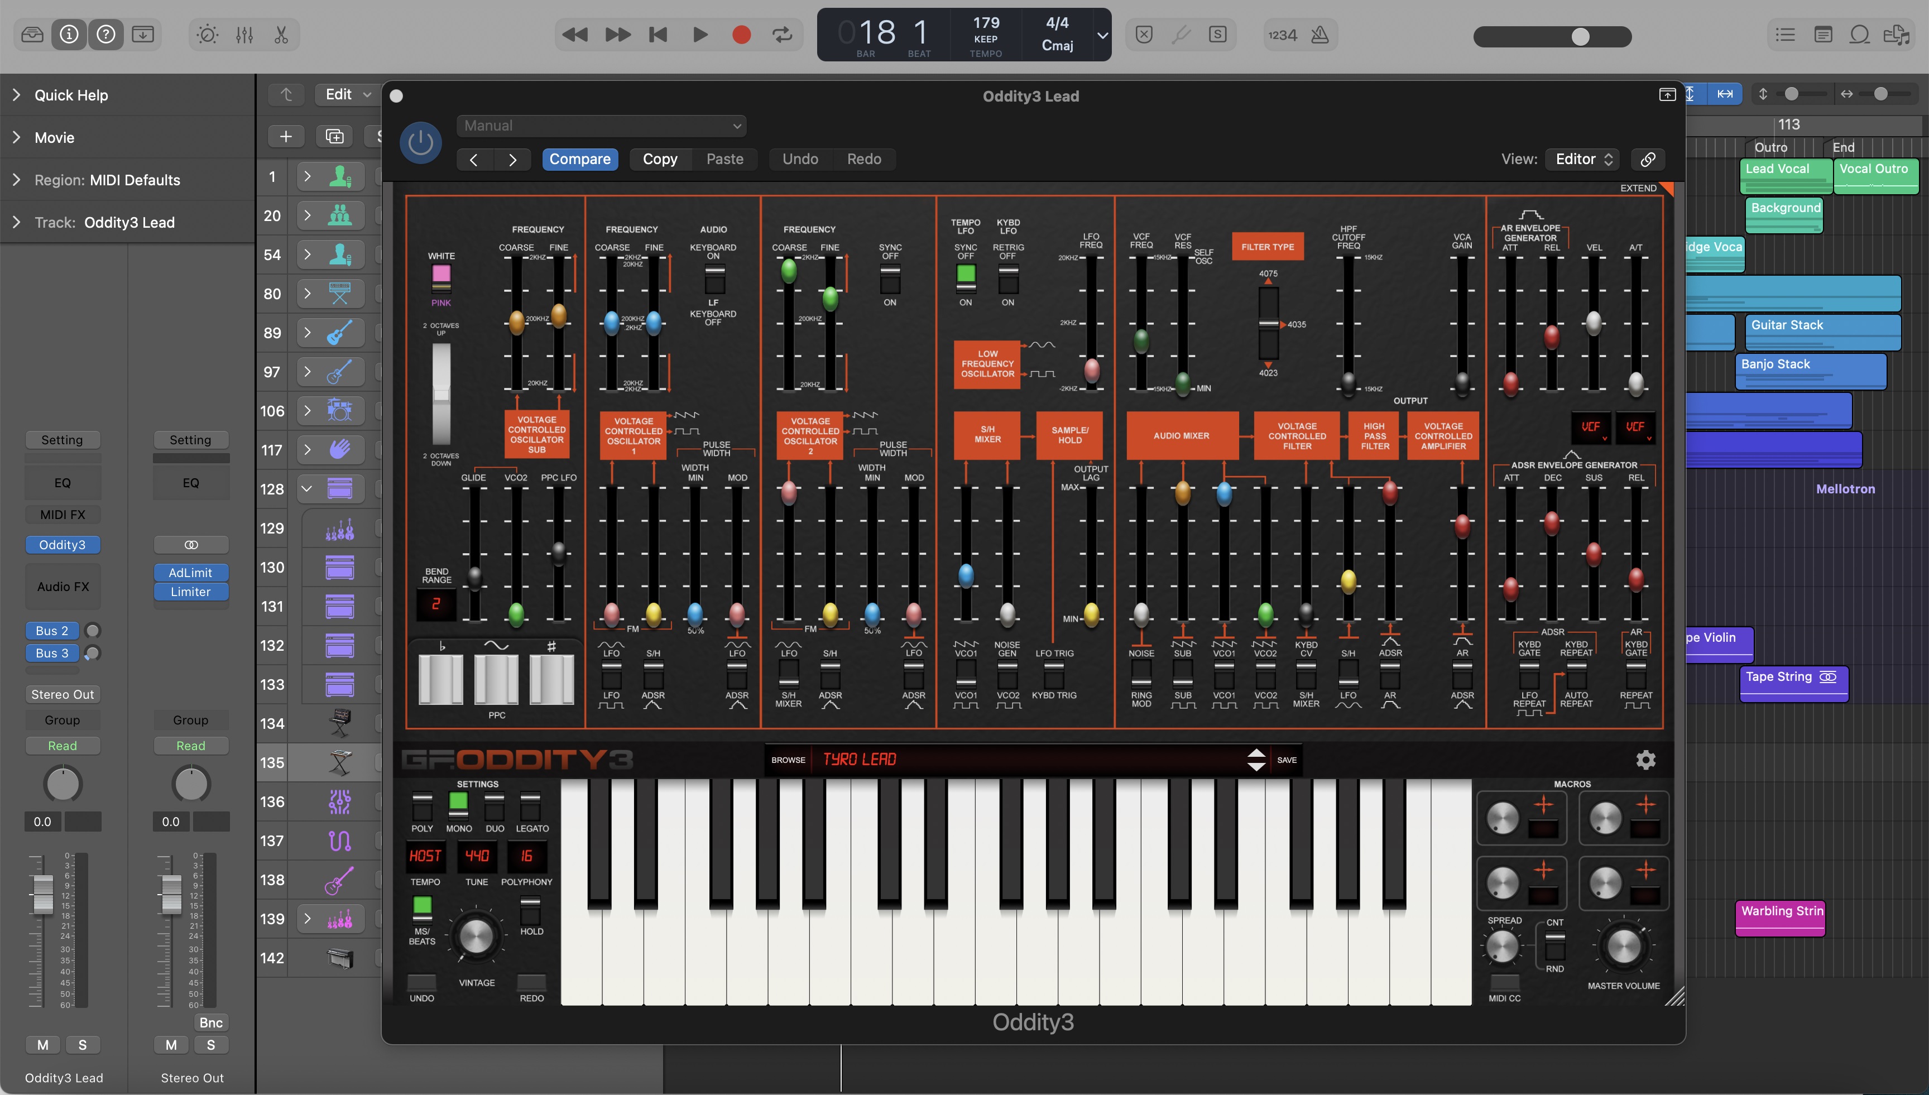Click the BROWSE preset label
The width and height of the screenshot is (1929, 1095).
788,760
